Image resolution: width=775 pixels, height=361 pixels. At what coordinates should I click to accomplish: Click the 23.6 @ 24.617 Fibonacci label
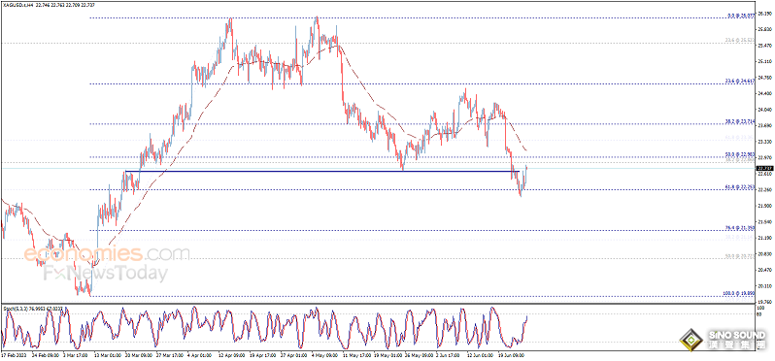tap(739, 81)
